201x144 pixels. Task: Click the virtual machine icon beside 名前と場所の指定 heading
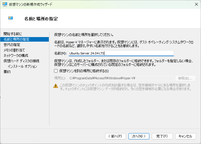[x=11, y=19]
